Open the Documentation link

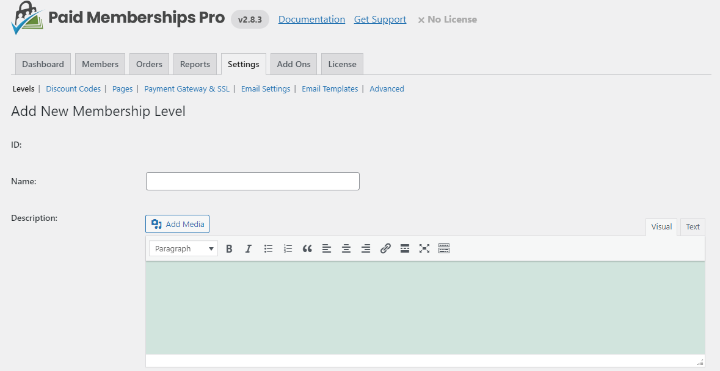click(x=311, y=20)
